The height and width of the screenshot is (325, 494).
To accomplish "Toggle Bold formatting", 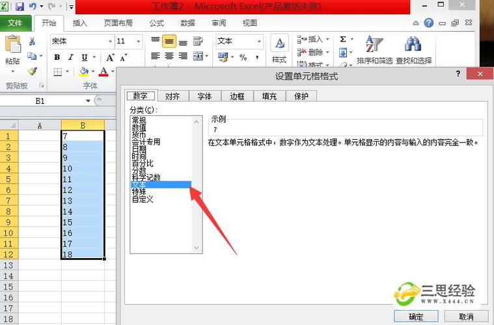I will [x=57, y=57].
